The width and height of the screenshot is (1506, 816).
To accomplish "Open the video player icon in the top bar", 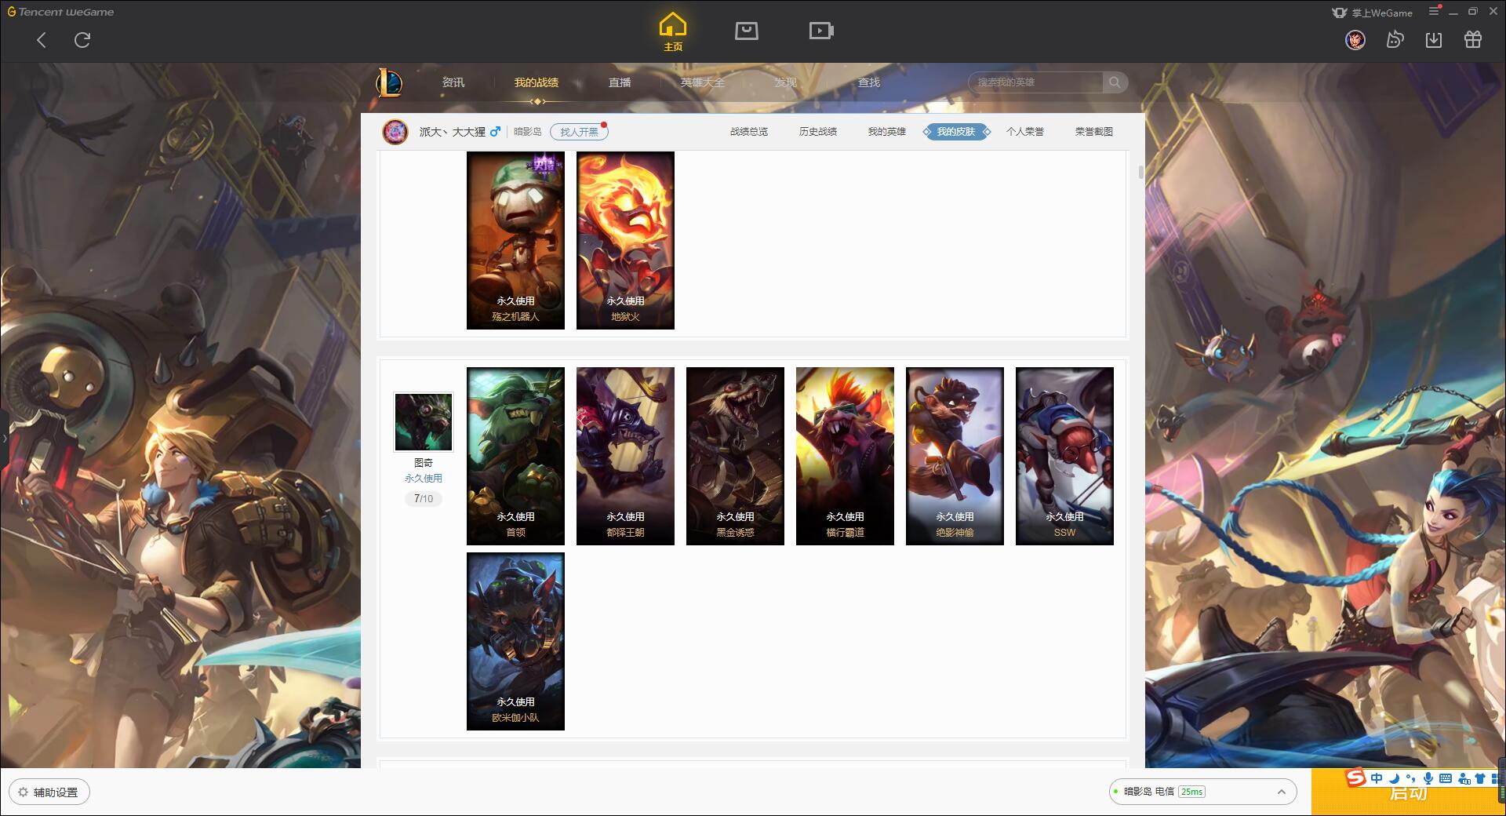I will tap(821, 31).
